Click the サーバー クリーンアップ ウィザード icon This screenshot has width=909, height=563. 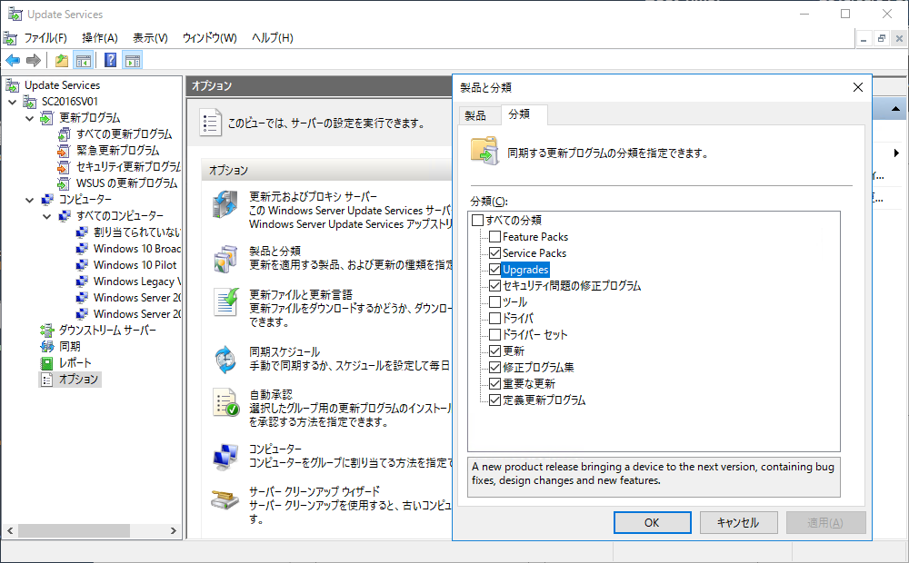click(224, 499)
